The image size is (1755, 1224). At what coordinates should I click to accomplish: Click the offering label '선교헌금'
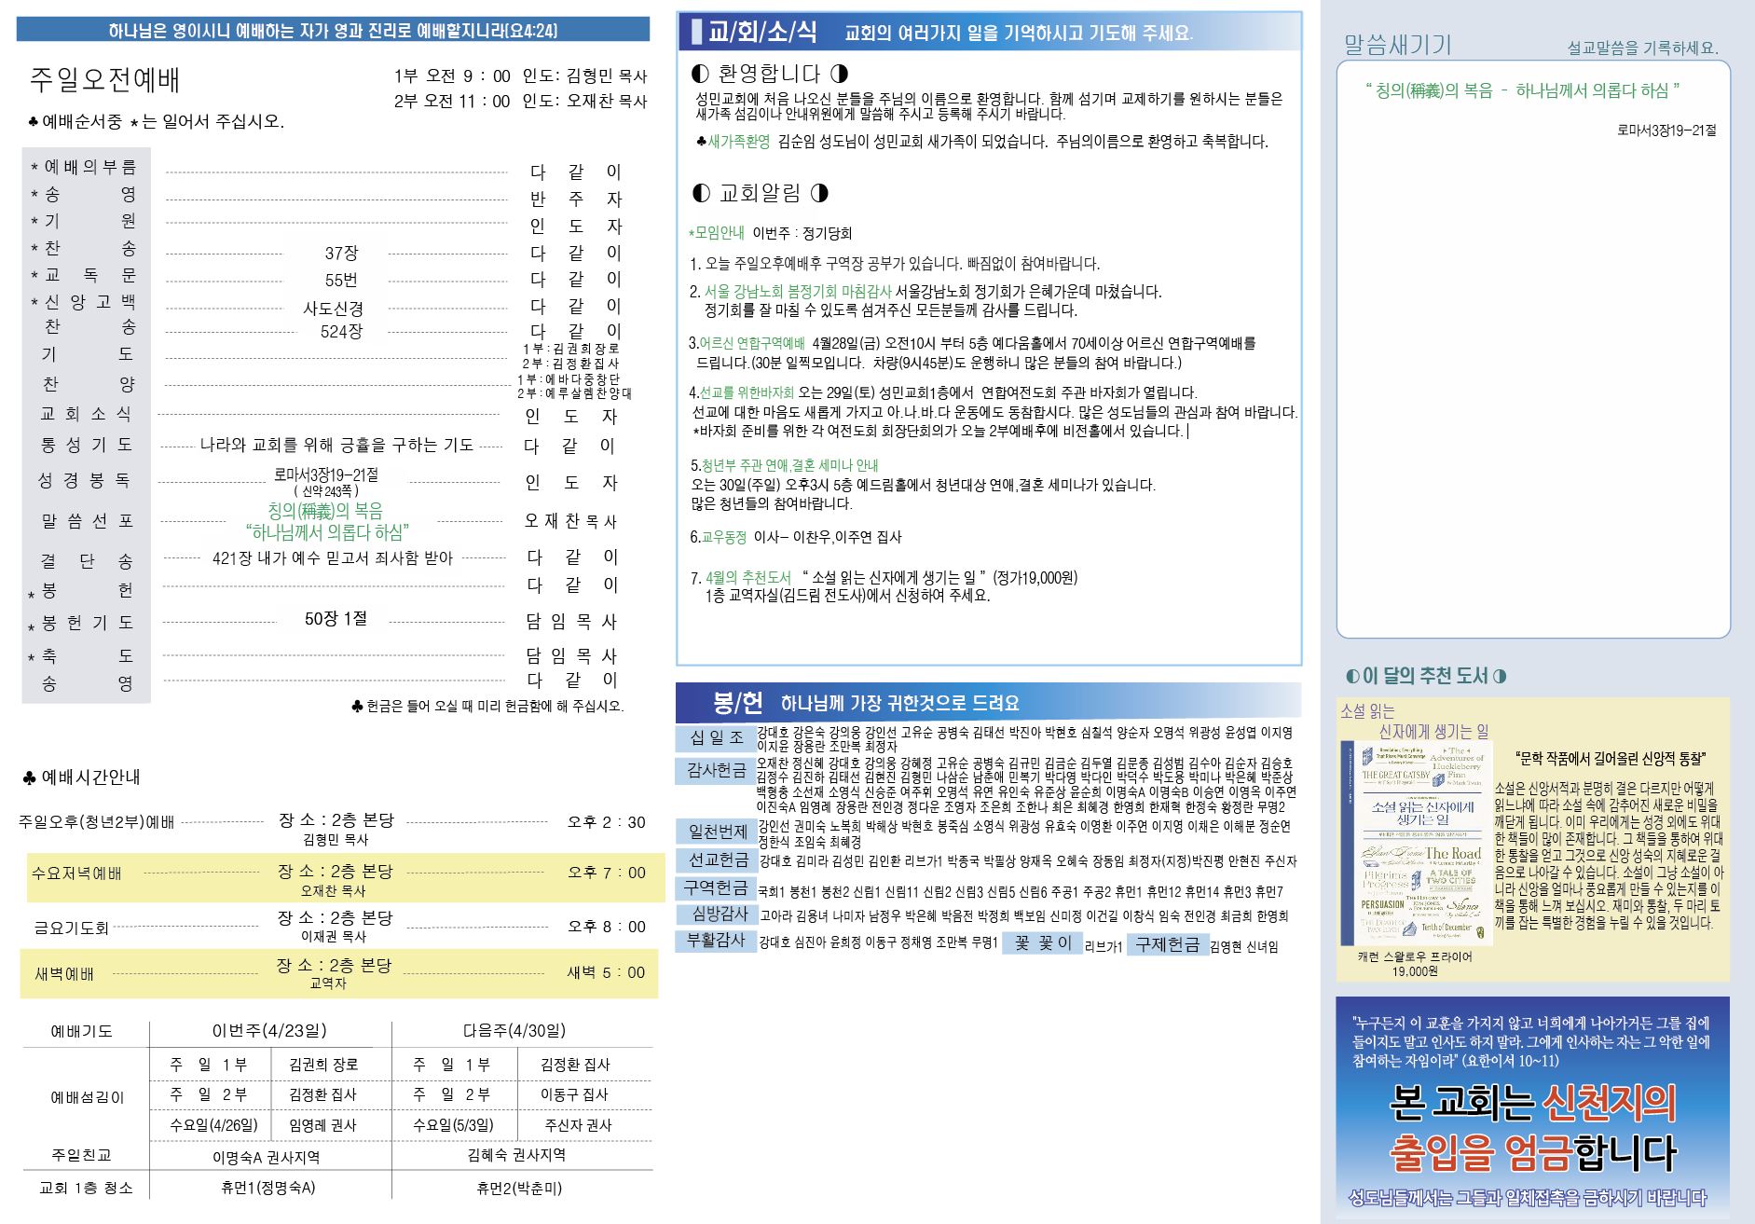coord(717,860)
